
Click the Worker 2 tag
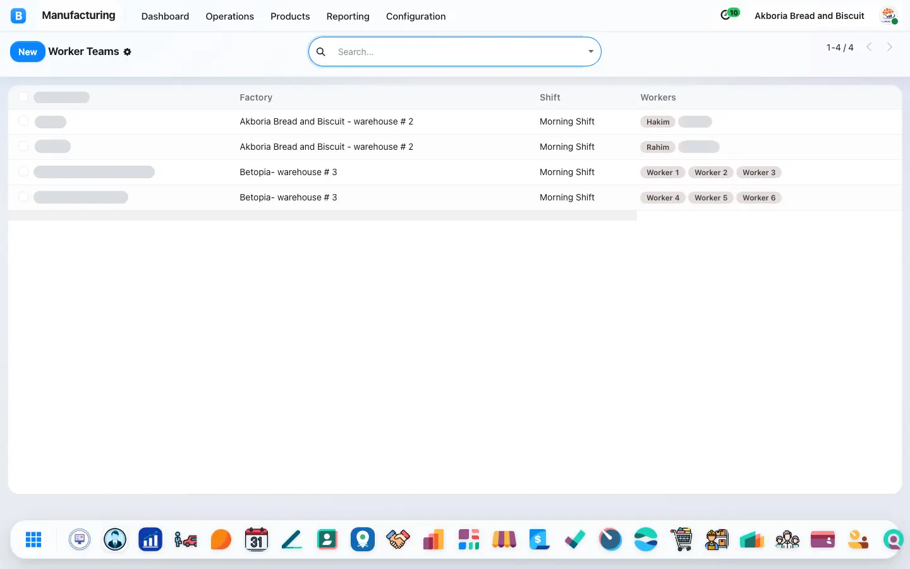[711, 173]
